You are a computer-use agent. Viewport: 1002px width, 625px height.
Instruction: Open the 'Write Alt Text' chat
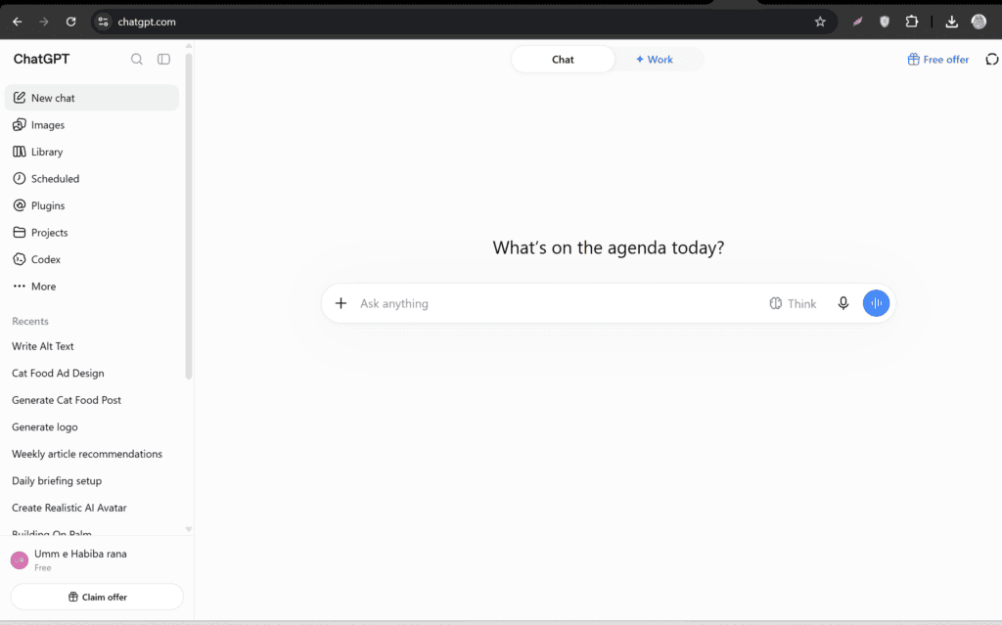[92, 345]
